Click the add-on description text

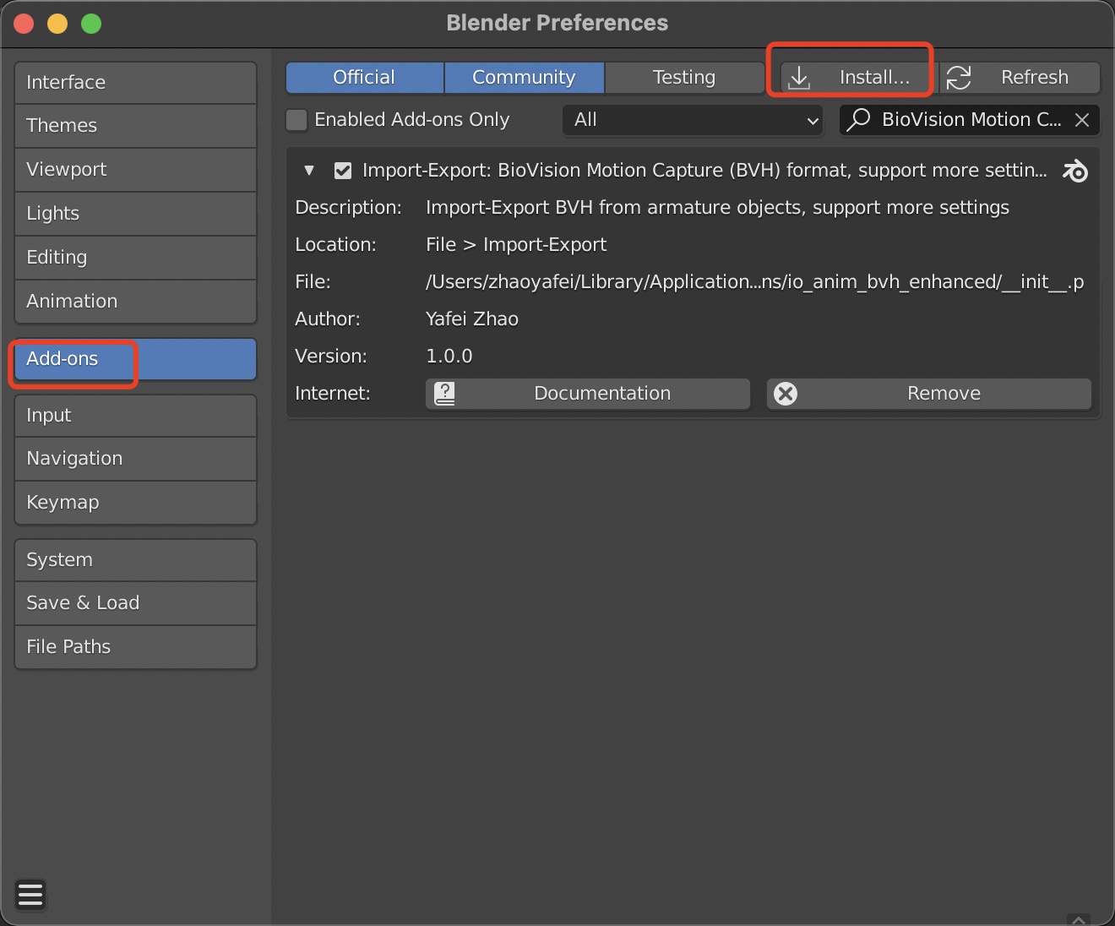[718, 208]
